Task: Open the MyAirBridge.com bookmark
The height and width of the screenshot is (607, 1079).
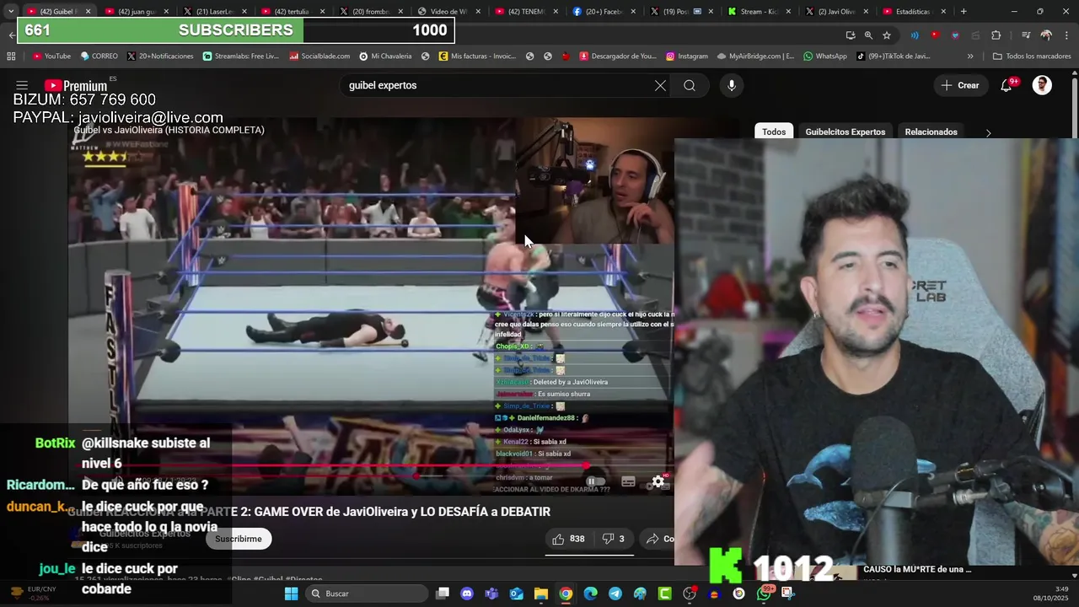Action: [755, 56]
